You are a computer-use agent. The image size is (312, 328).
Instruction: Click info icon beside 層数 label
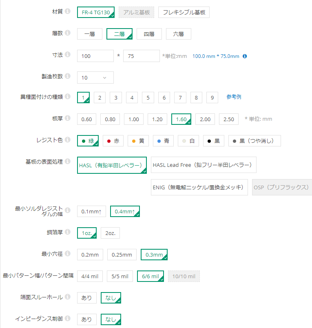tap(68, 33)
